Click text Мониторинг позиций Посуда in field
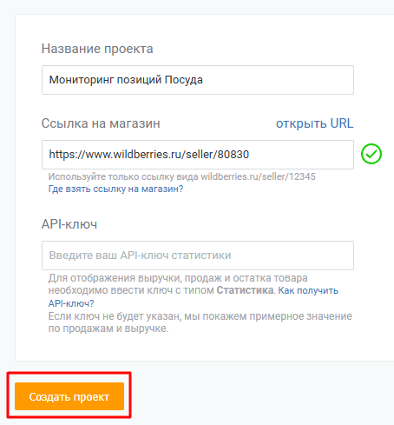394x425 pixels. pyautogui.click(x=126, y=80)
